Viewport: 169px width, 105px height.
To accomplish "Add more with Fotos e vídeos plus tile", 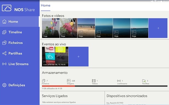I will click(x=158, y=28).
